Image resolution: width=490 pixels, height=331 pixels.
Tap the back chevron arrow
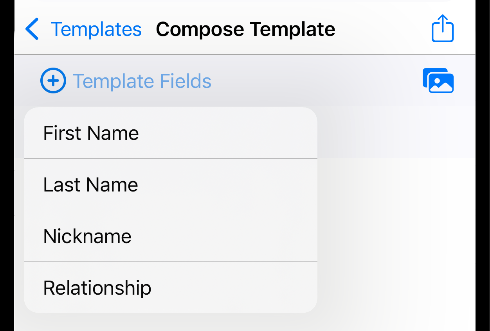tap(32, 29)
